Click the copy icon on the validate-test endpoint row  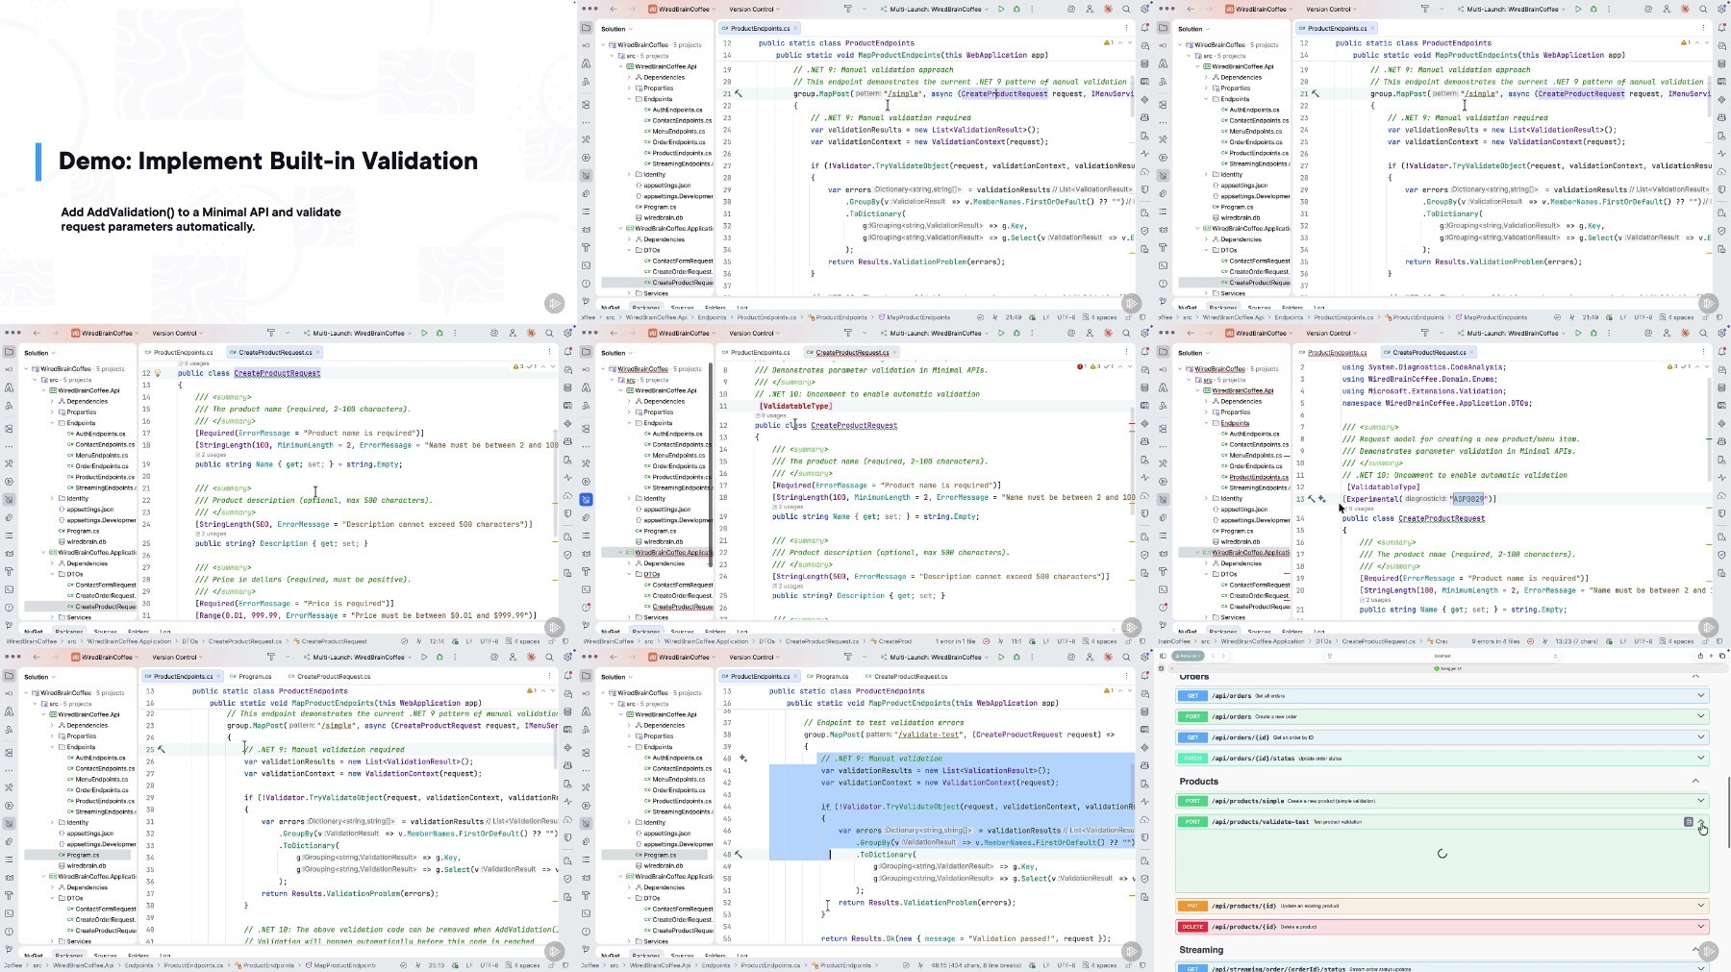(1688, 822)
